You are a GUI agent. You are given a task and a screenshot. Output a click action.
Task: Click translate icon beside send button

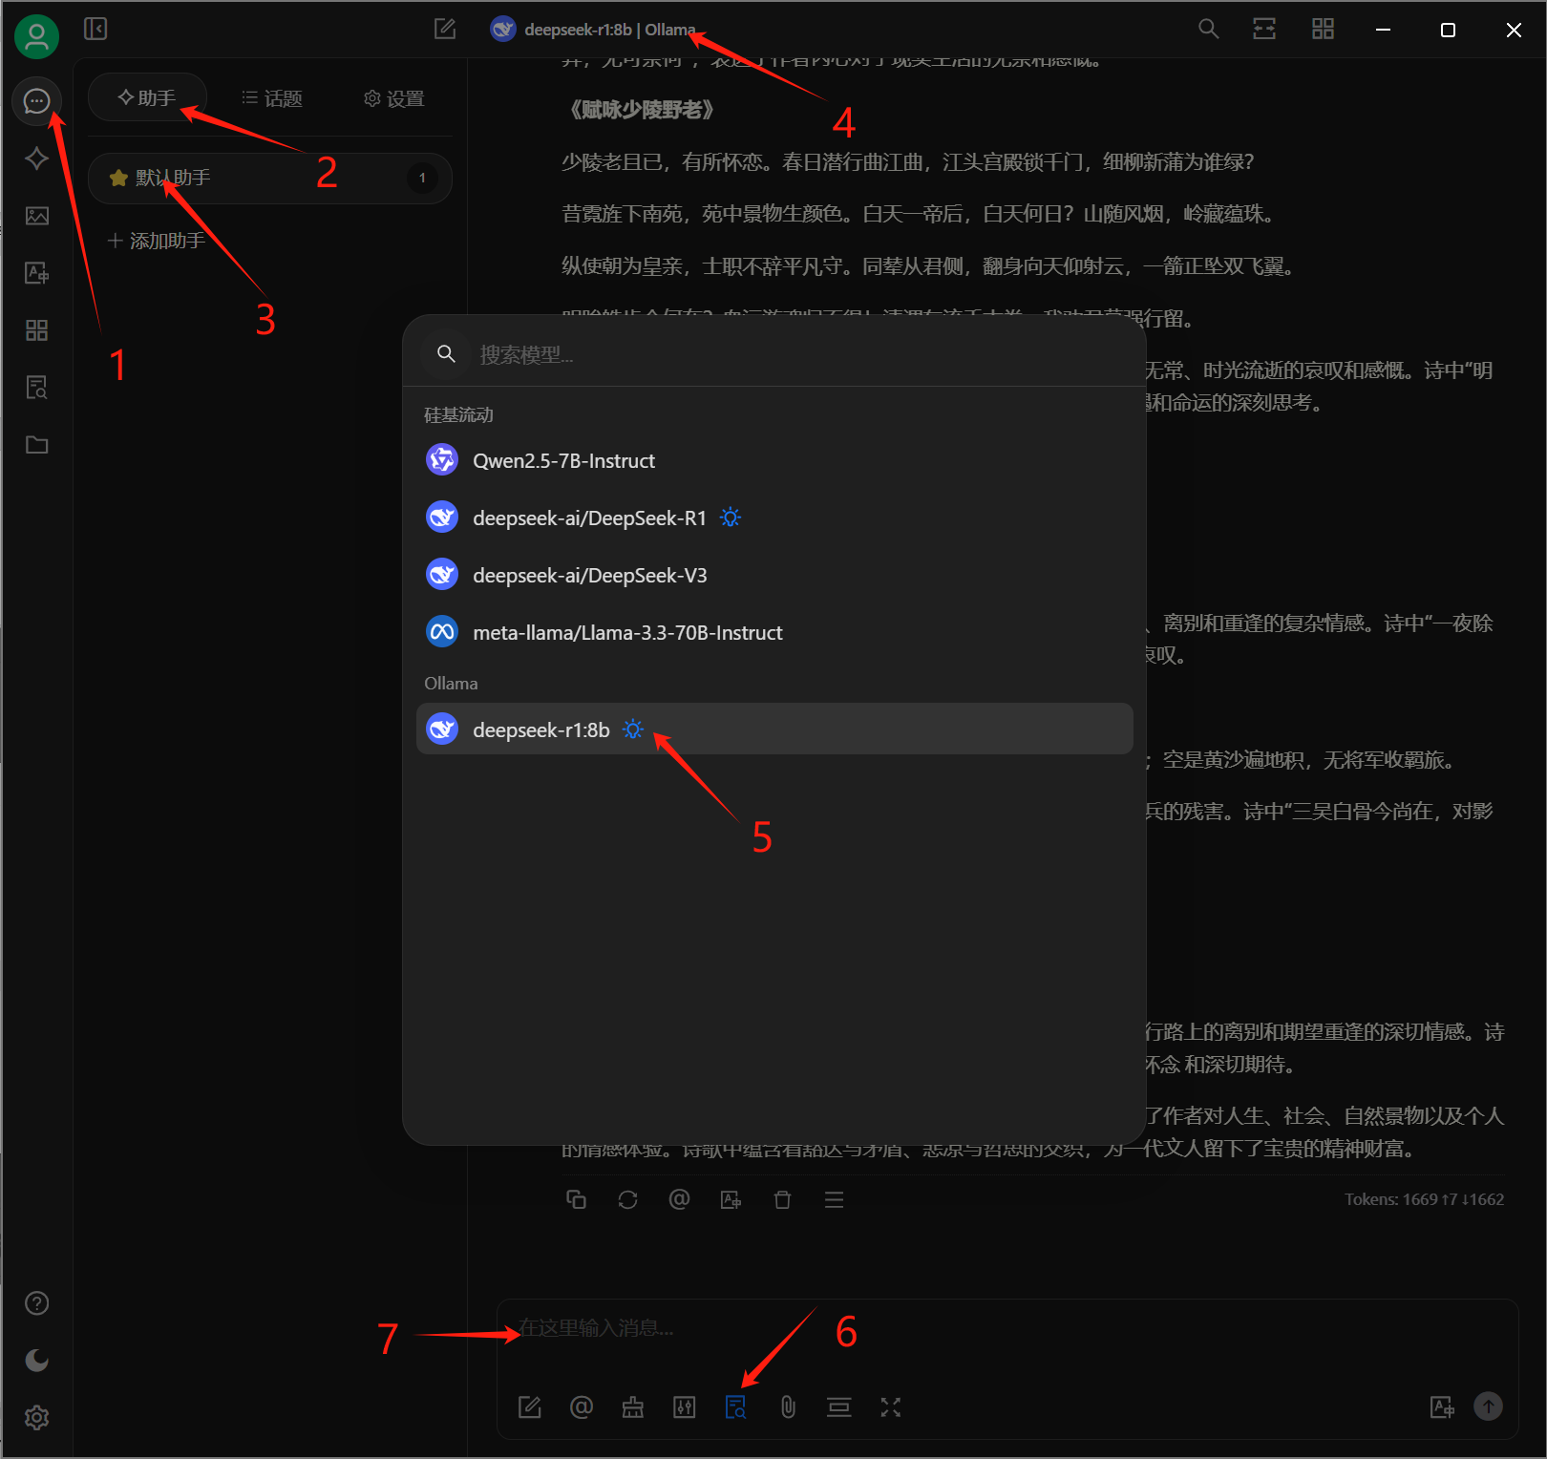(x=1442, y=1406)
